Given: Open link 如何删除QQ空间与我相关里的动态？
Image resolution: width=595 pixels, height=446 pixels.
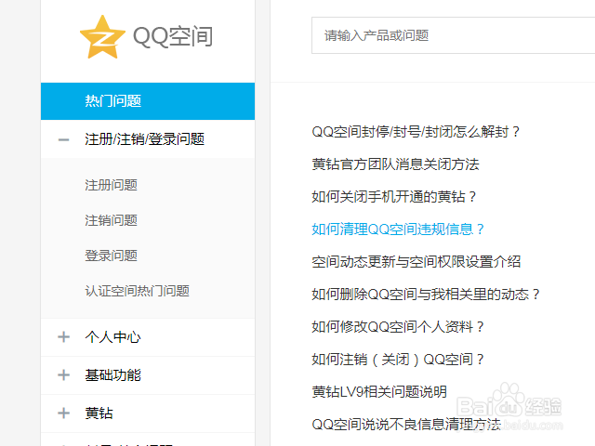Looking at the screenshot, I should [426, 294].
